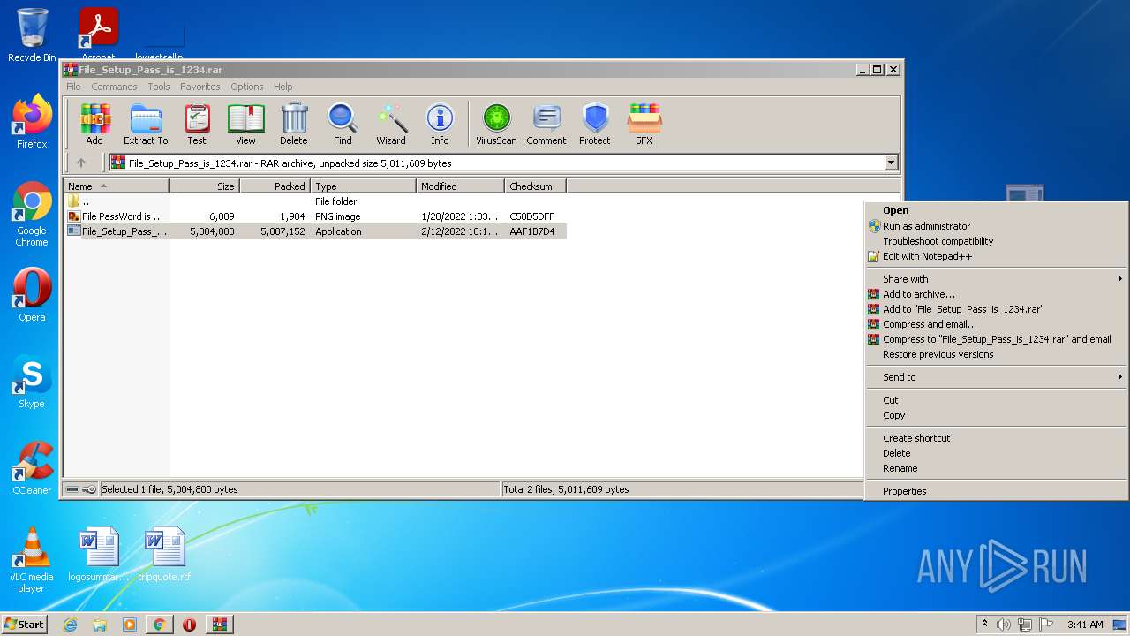Click the Start button
1130x636 pixels.
coord(24,625)
